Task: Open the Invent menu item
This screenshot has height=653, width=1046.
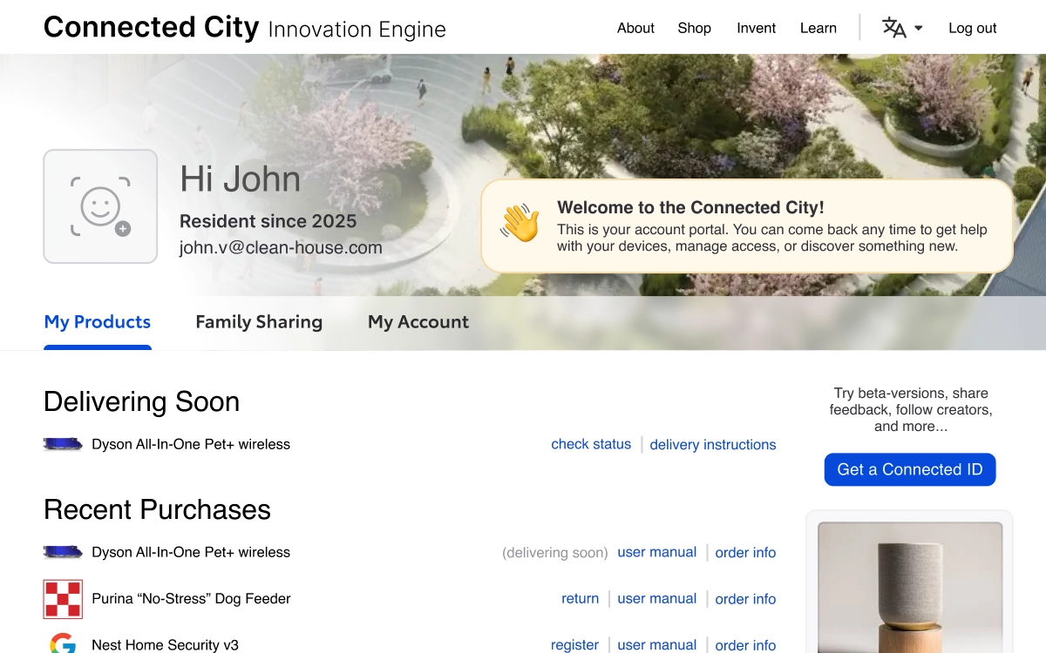Action: (x=757, y=28)
